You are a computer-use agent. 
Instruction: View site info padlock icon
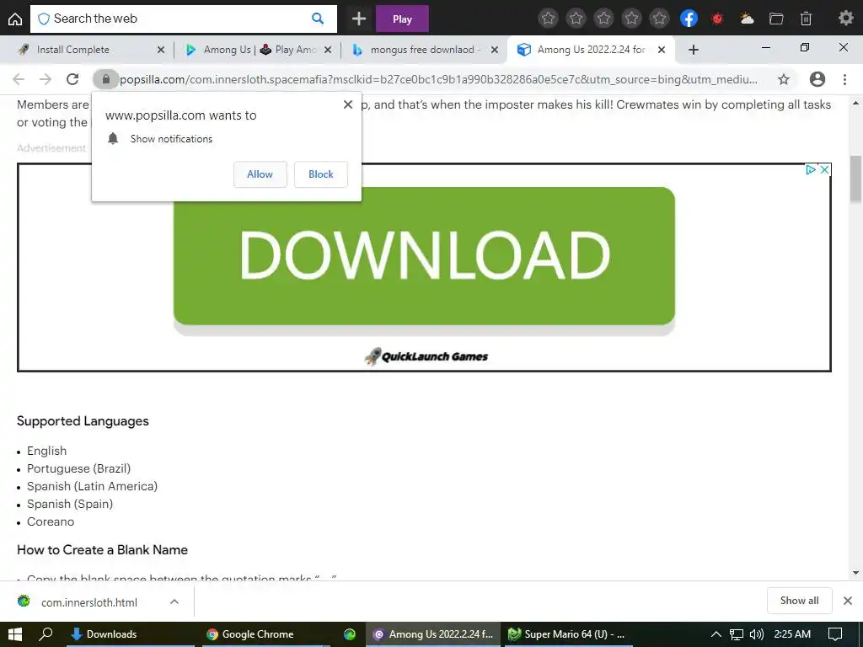(106, 79)
